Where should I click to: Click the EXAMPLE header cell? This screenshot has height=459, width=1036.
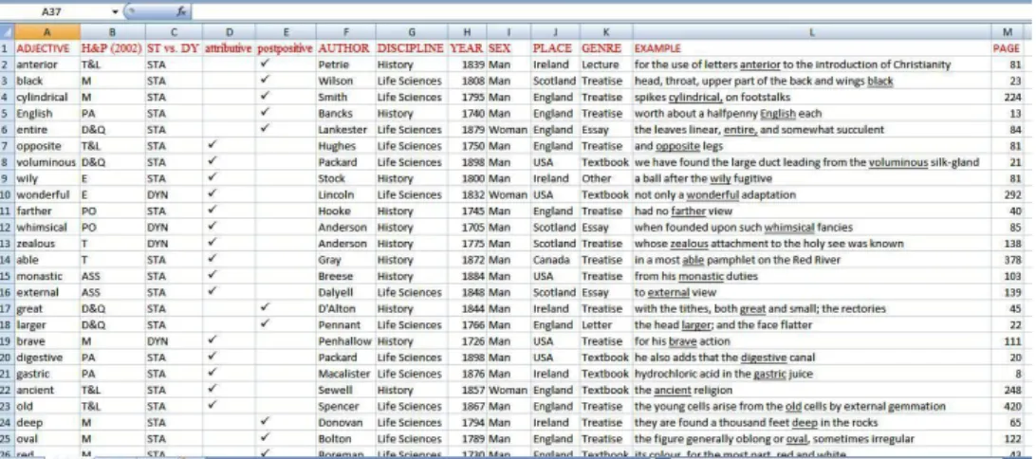pyautogui.click(x=811, y=48)
